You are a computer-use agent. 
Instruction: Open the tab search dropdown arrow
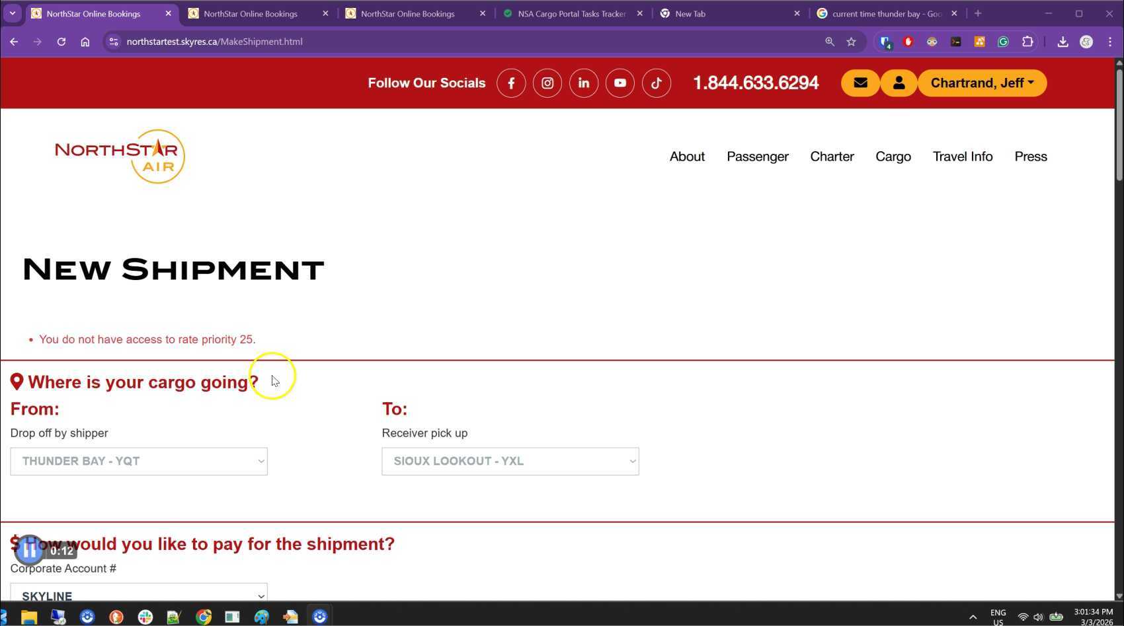click(x=12, y=13)
